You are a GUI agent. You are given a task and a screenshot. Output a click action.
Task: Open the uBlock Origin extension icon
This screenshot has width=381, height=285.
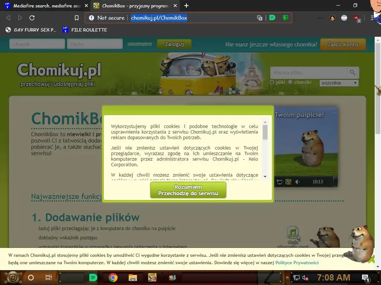[356, 18]
